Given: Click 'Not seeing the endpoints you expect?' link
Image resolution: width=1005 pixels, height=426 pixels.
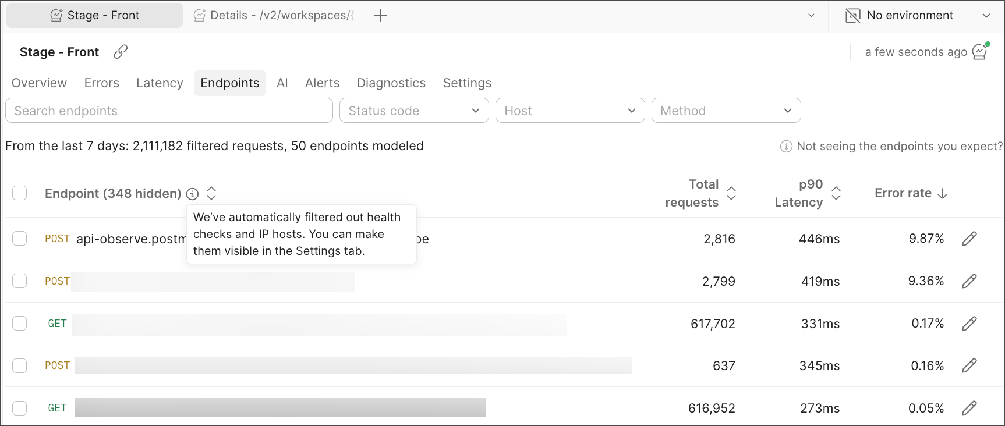Looking at the screenshot, I should click(x=898, y=146).
